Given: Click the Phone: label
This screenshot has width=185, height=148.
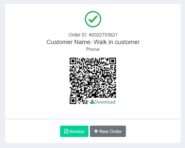Looking at the screenshot, I should click(x=93, y=49).
